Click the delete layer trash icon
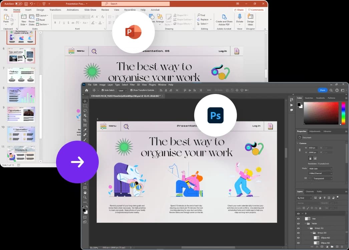This screenshot has height=250, width=349. [x=342, y=247]
